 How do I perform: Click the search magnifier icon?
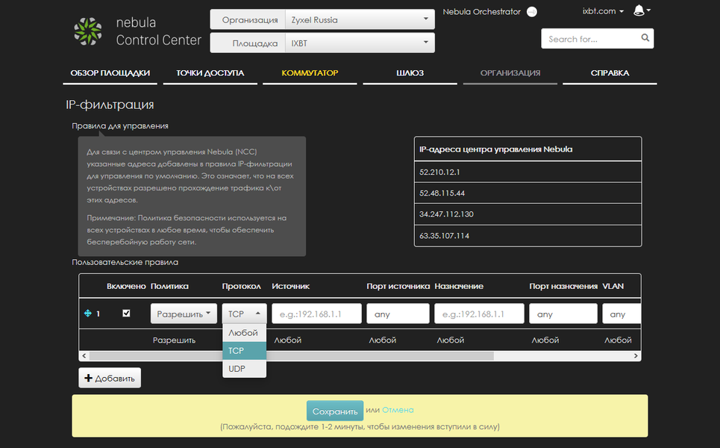tap(645, 38)
